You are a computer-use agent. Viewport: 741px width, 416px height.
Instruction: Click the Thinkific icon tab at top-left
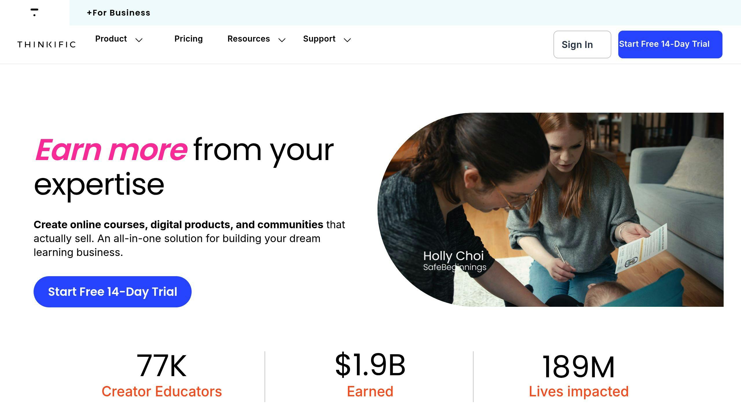[x=34, y=12]
